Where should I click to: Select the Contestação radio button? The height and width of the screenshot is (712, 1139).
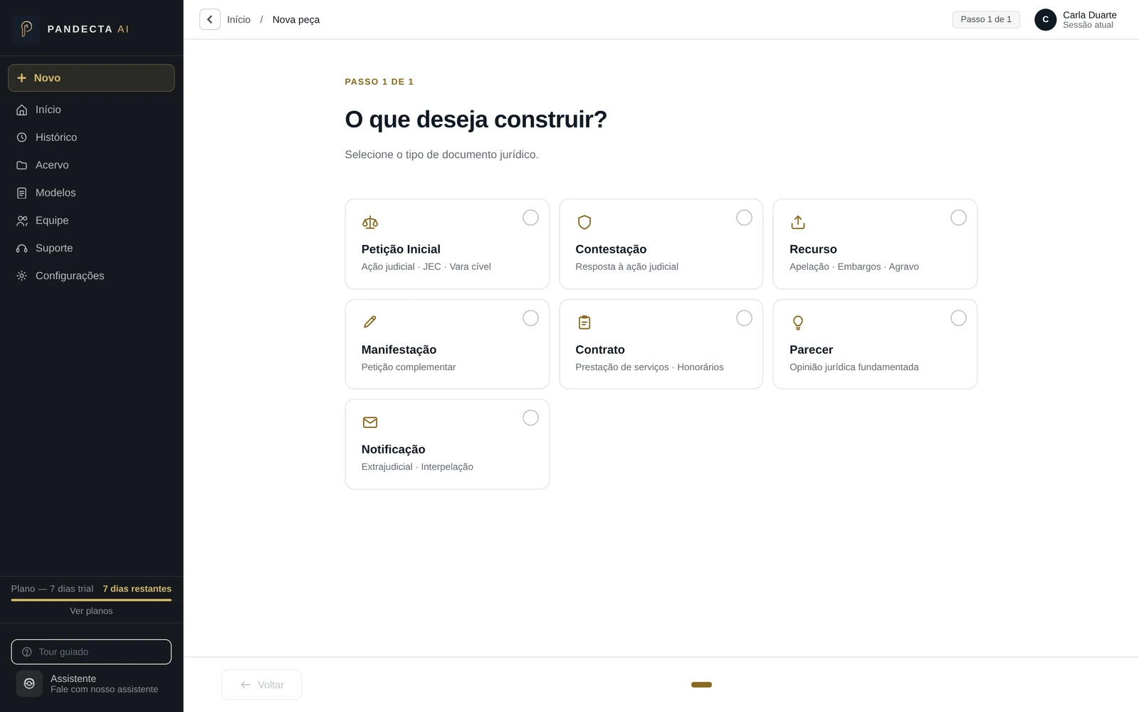pyautogui.click(x=744, y=218)
